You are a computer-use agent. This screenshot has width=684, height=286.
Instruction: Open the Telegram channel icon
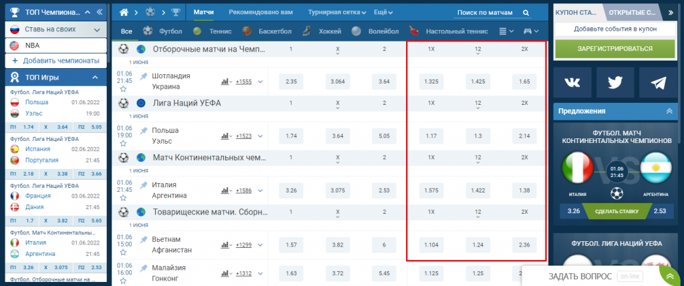click(657, 82)
